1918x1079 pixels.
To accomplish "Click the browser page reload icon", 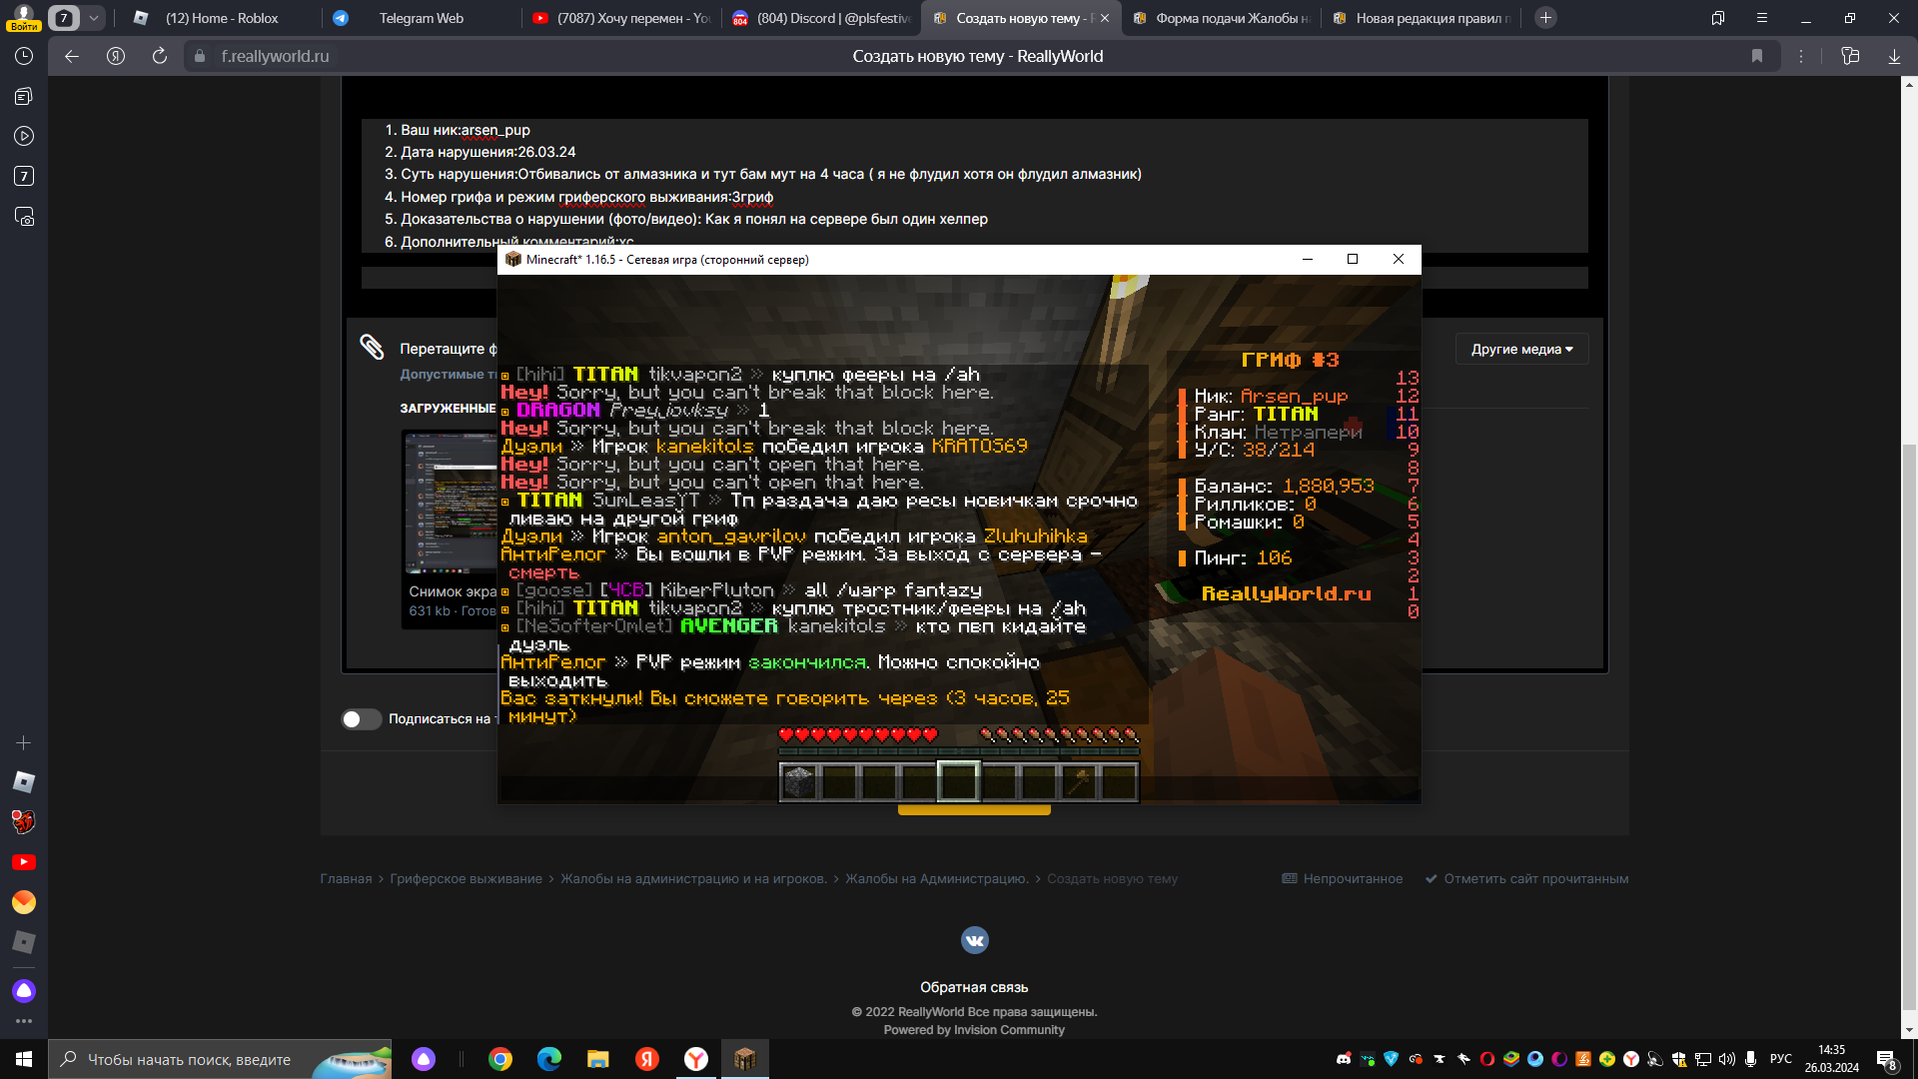I will [160, 57].
